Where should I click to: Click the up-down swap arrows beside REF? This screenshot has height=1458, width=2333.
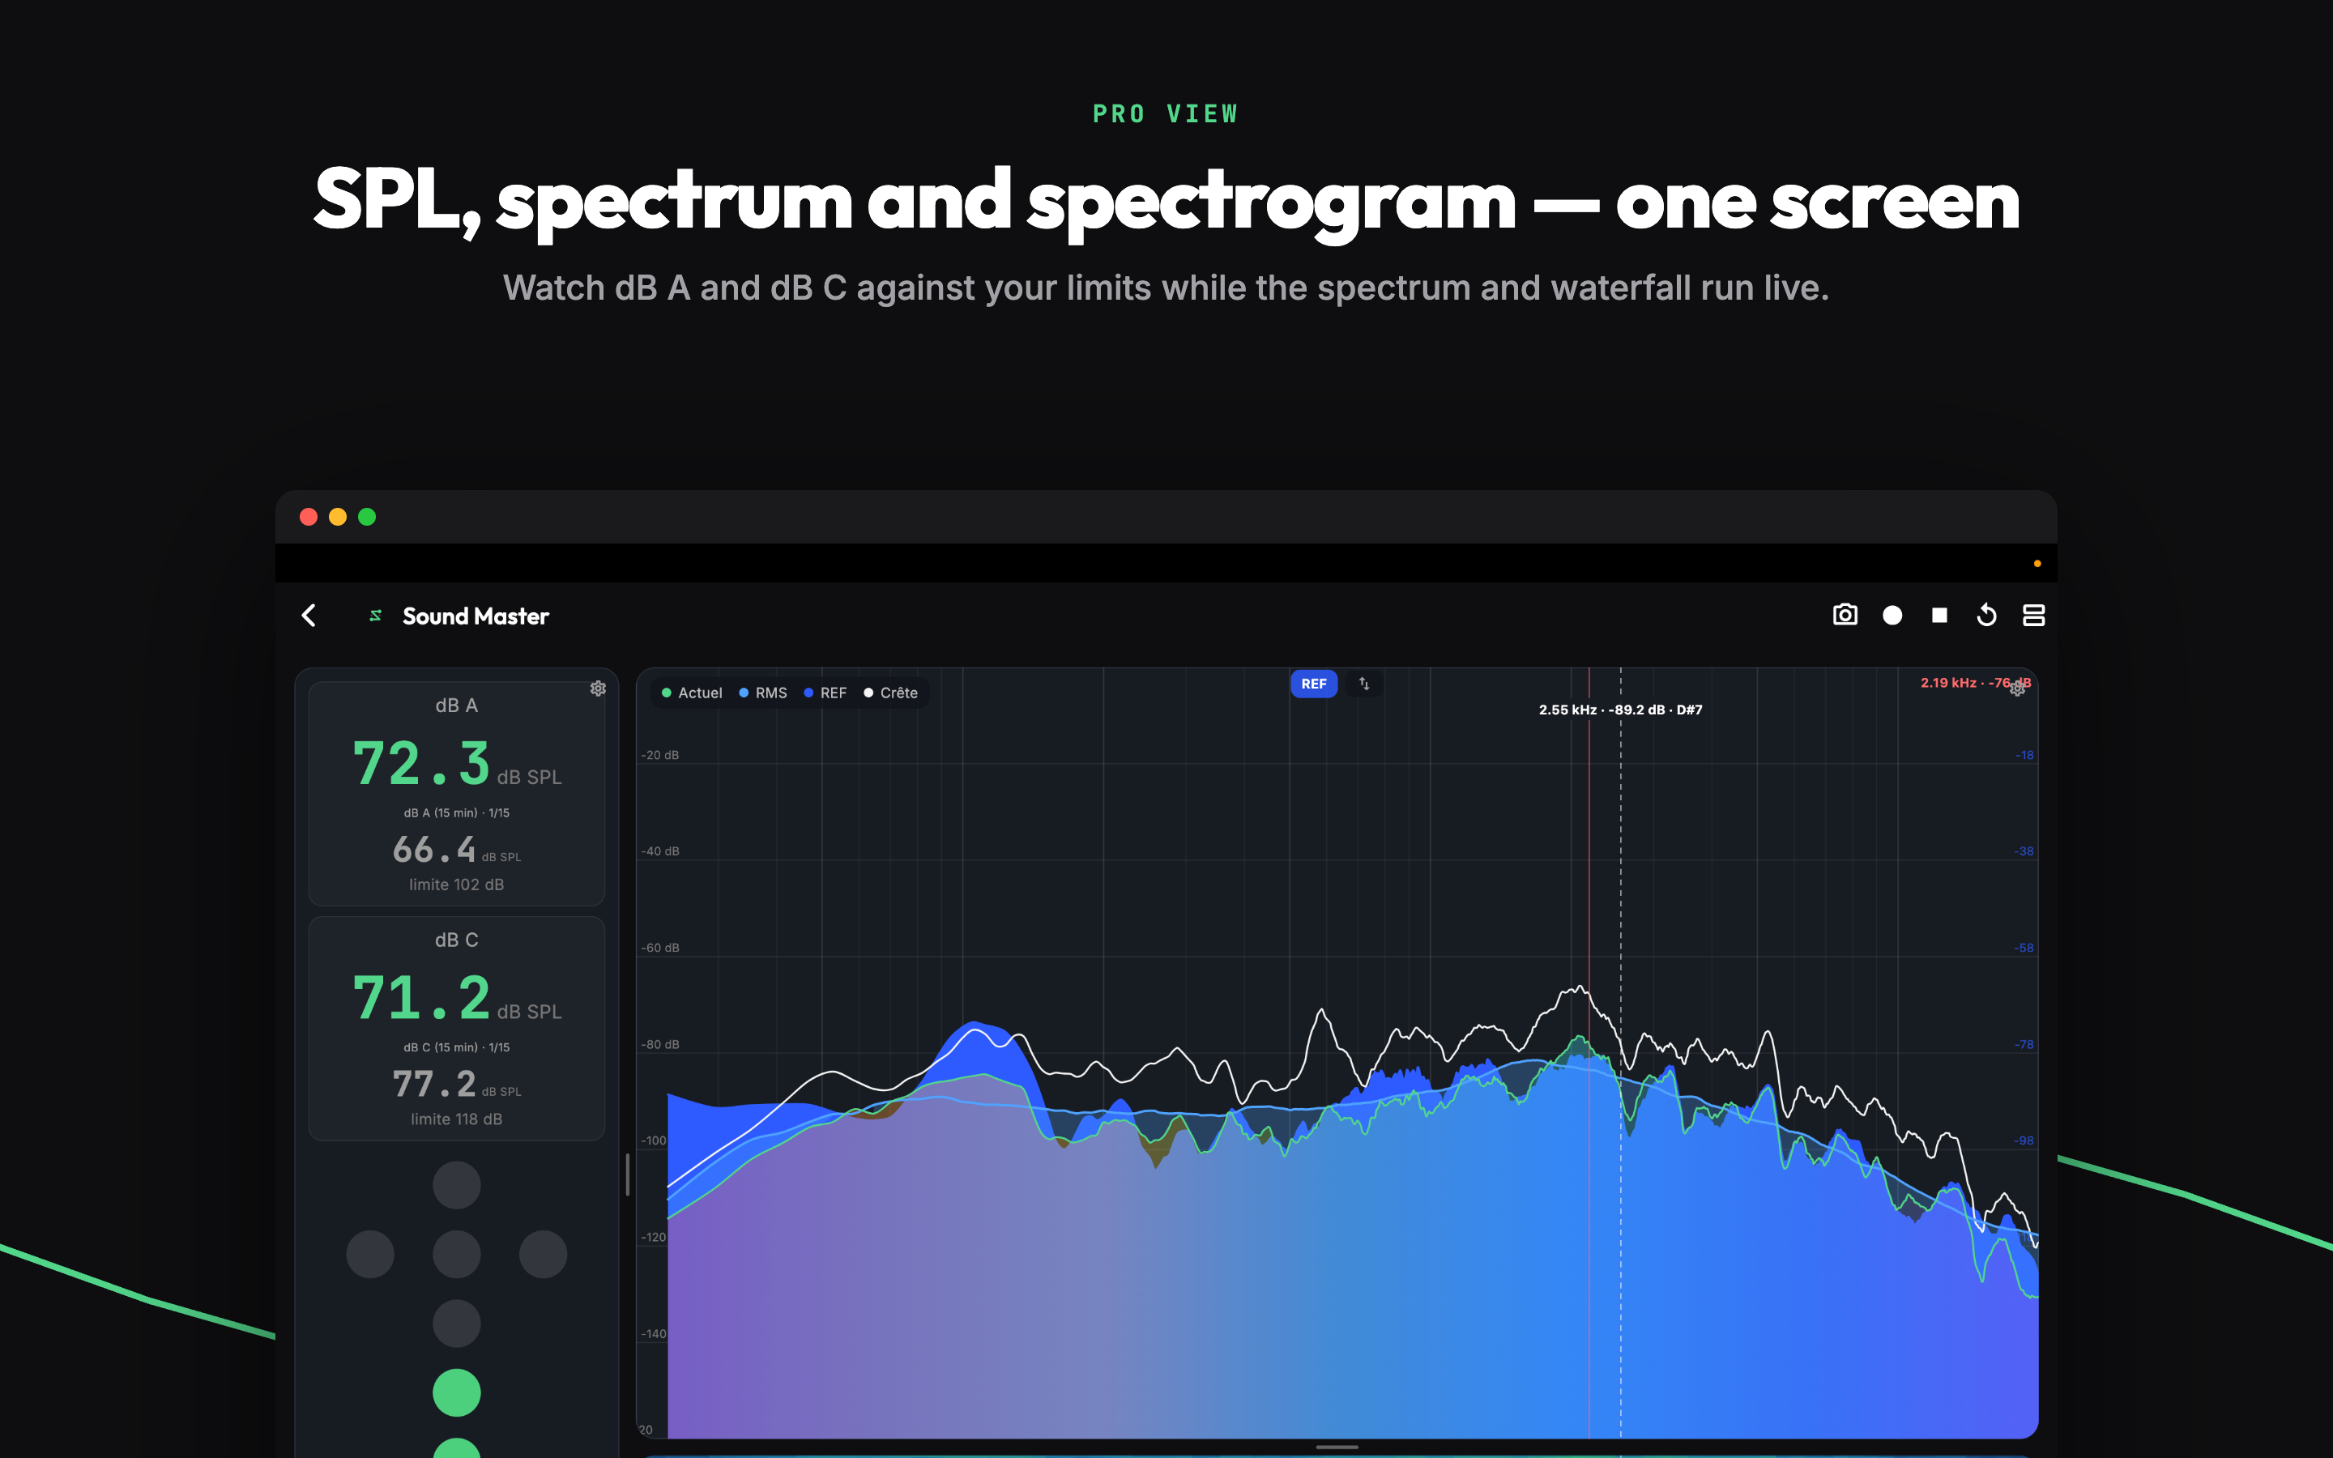[1364, 684]
